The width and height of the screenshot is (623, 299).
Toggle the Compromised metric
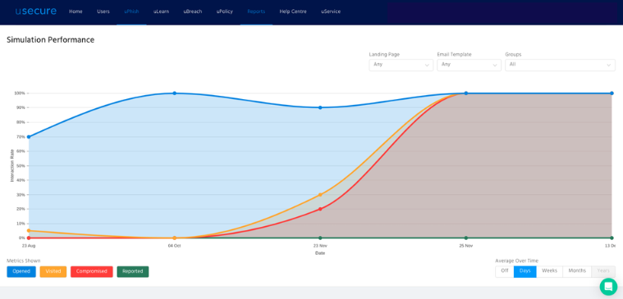tap(92, 272)
